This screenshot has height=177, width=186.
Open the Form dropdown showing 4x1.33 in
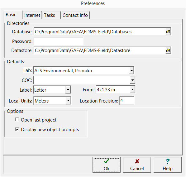click(x=132, y=89)
